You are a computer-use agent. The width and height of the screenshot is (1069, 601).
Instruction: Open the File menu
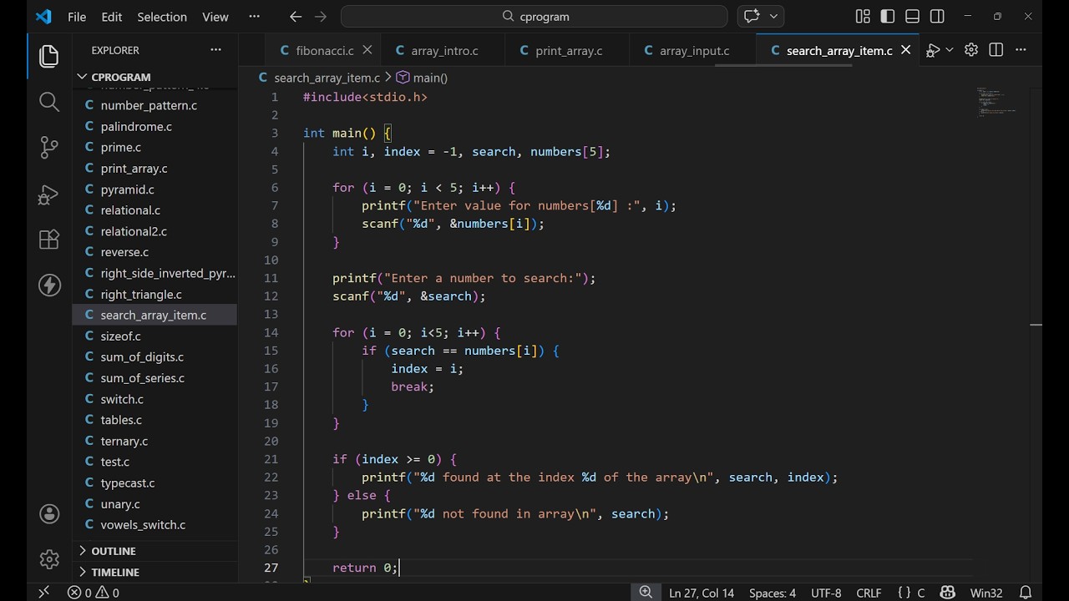(77, 17)
